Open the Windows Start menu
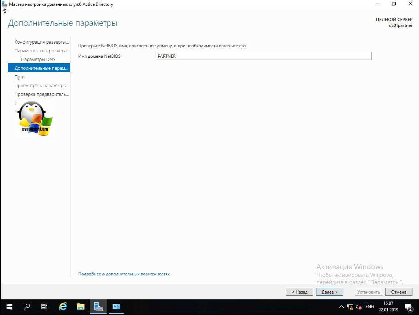The width and height of the screenshot is (419, 315). click(x=9, y=307)
